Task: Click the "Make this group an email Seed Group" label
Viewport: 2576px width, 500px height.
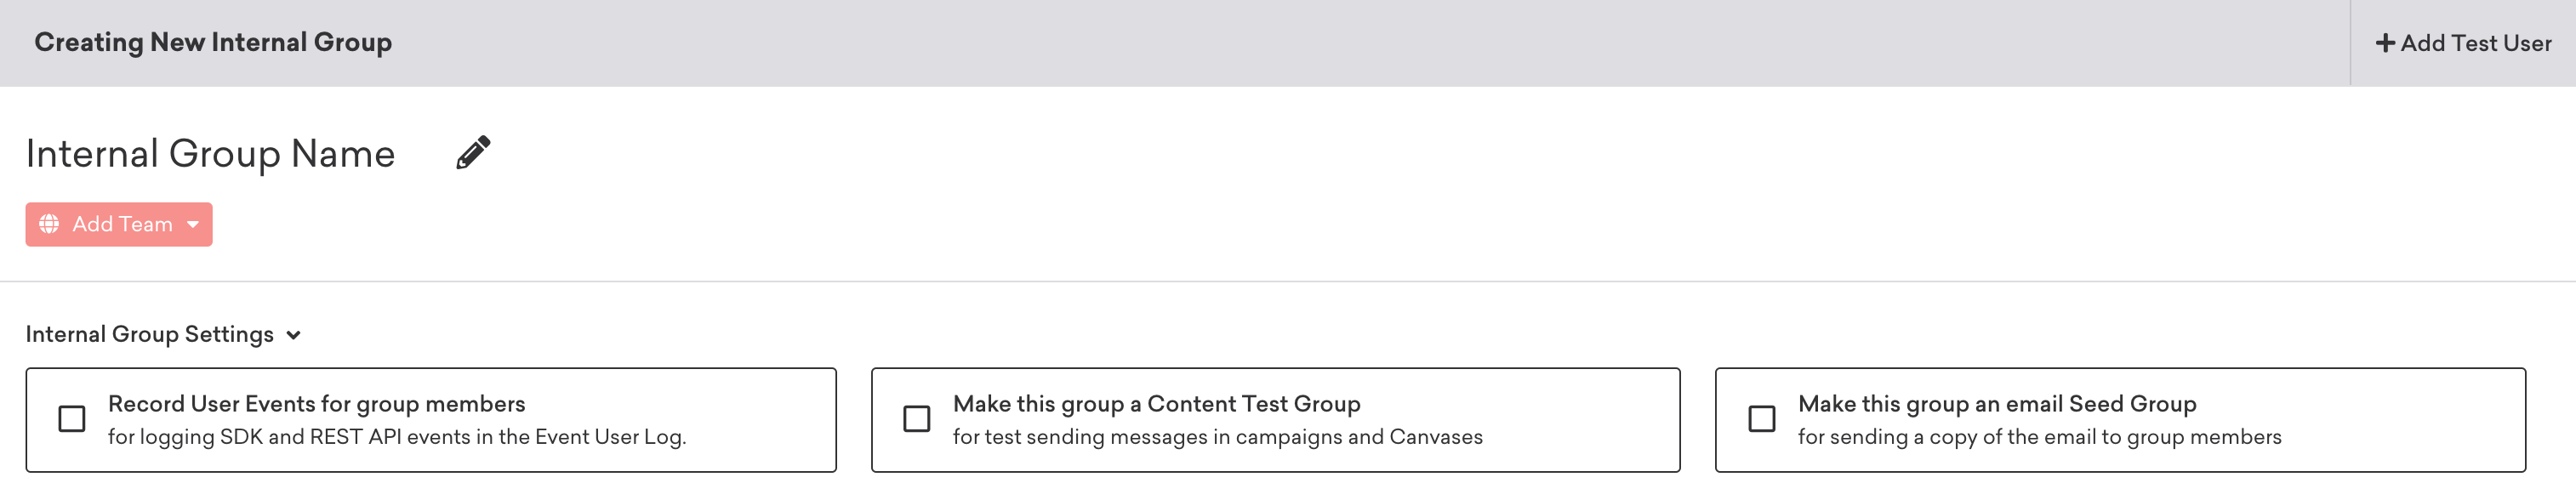Action: (1996, 404)
